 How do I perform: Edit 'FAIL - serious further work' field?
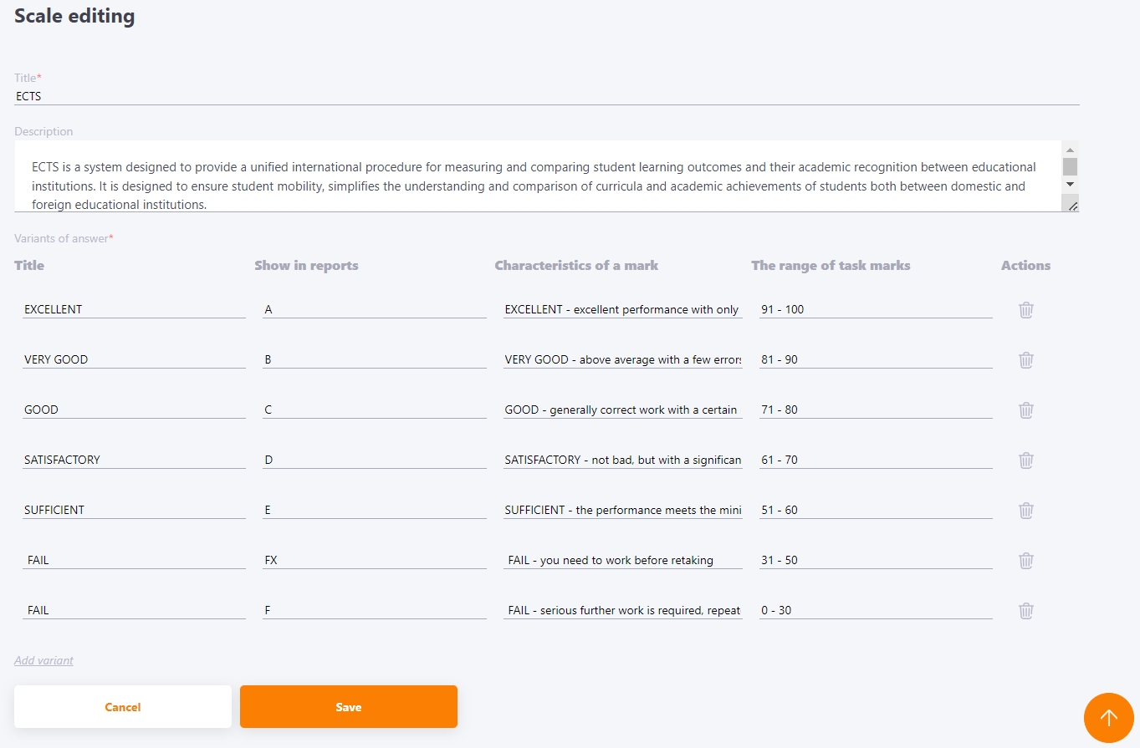(623, 610)
